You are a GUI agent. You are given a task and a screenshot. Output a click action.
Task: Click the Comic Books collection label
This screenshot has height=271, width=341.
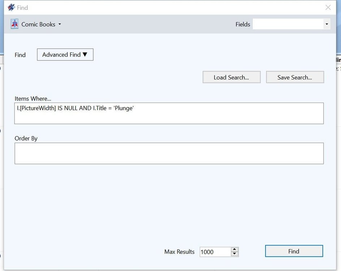(38, 24)
